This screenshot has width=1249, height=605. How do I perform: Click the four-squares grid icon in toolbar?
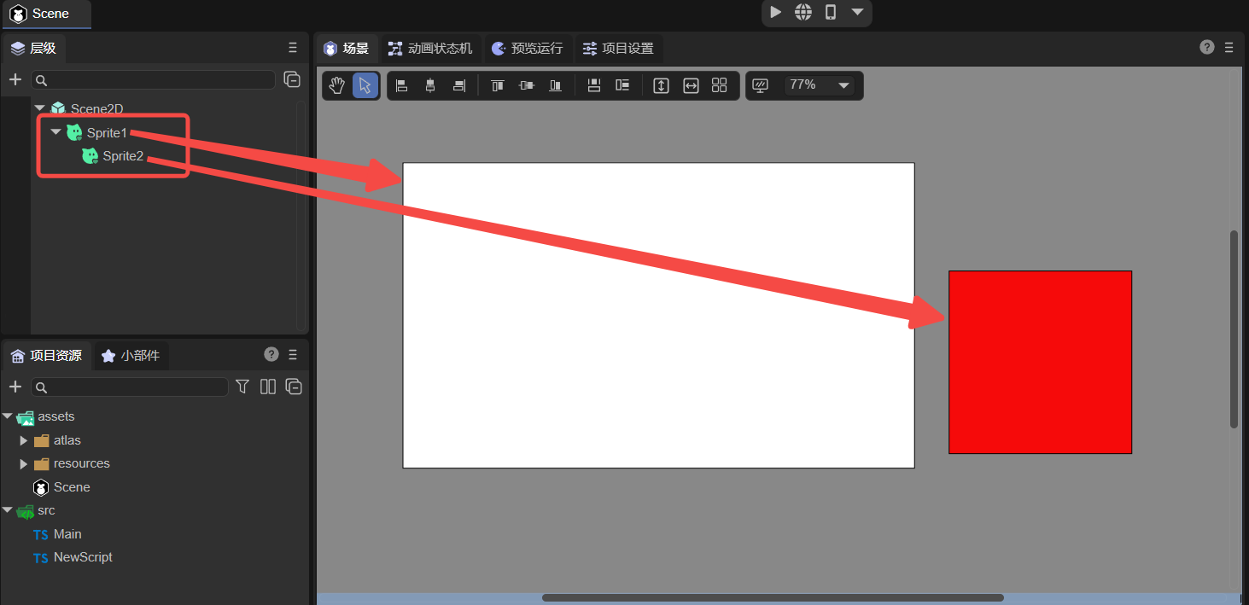pos(719,85)
